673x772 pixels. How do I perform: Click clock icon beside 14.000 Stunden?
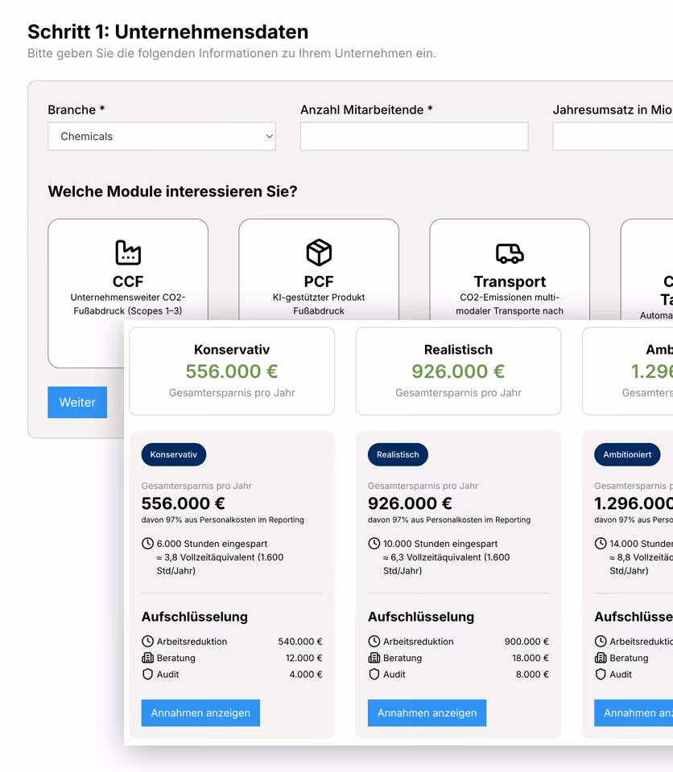(601, 544)
